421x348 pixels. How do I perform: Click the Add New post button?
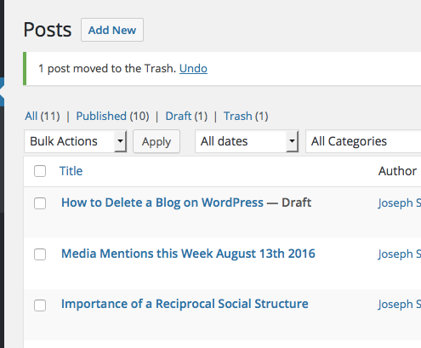click(112, 30)
